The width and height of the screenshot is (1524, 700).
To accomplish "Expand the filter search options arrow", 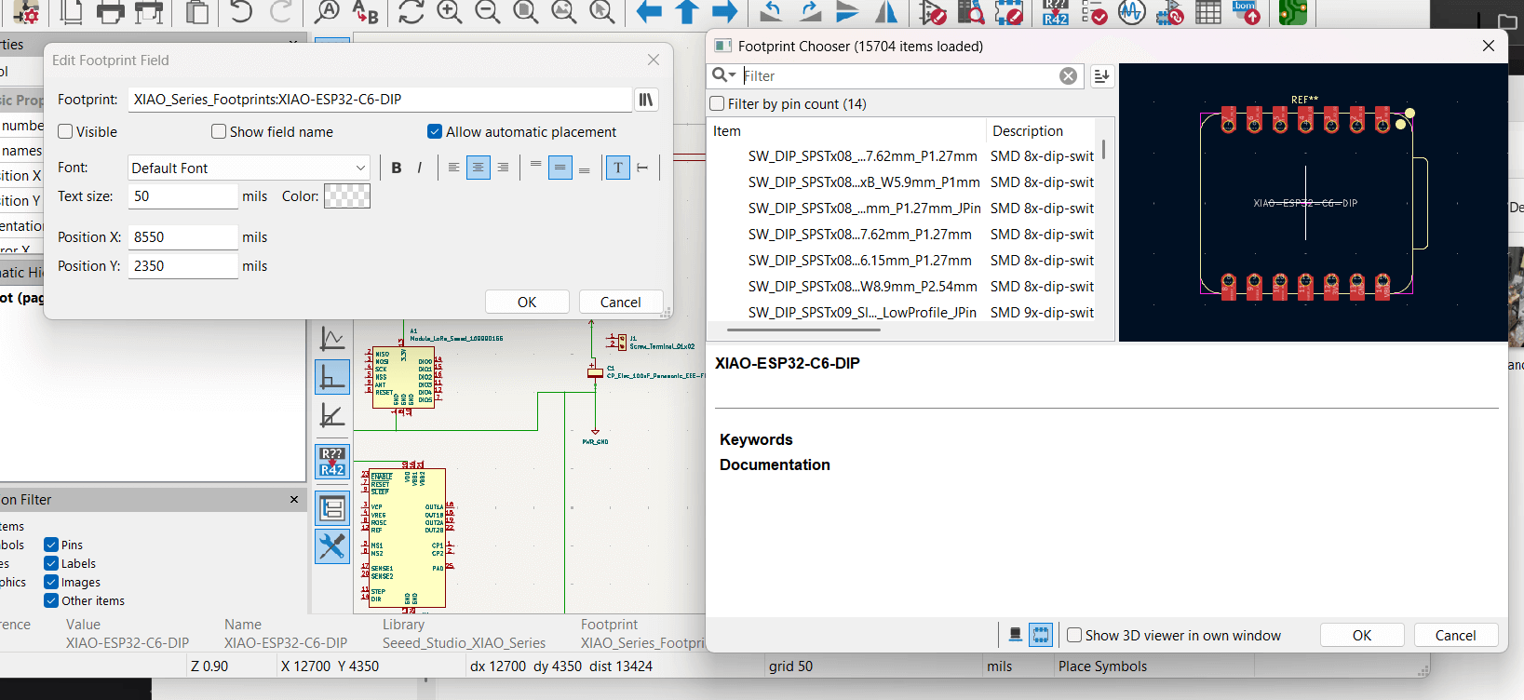I will pyautogui.click(x=733, y=75).
